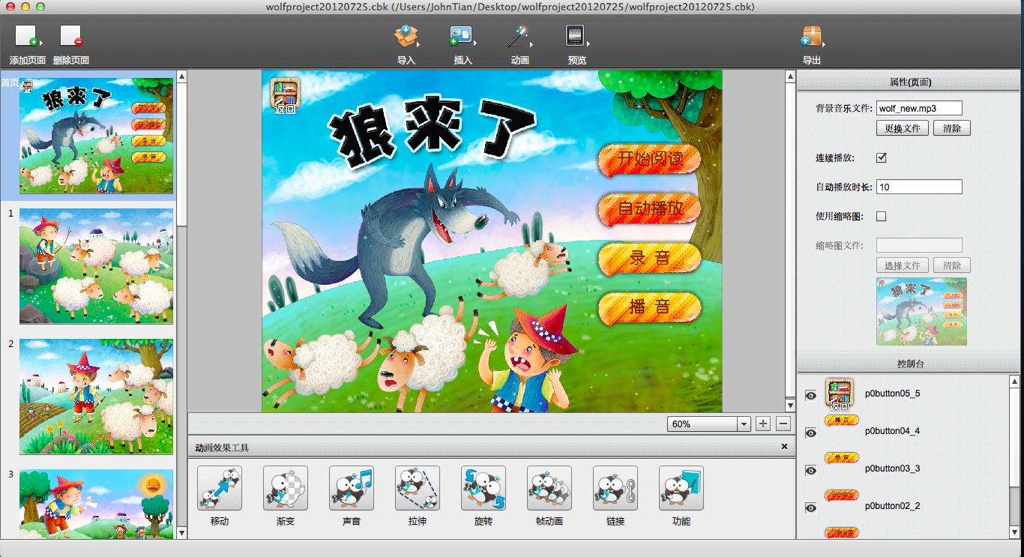Image resolution: width=1024 pixels, height=557 pixels.
Task: Click the zoom out minus button
Action: (783, 424)
